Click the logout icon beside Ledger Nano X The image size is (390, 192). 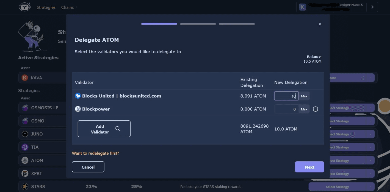[x=372, y=7]
